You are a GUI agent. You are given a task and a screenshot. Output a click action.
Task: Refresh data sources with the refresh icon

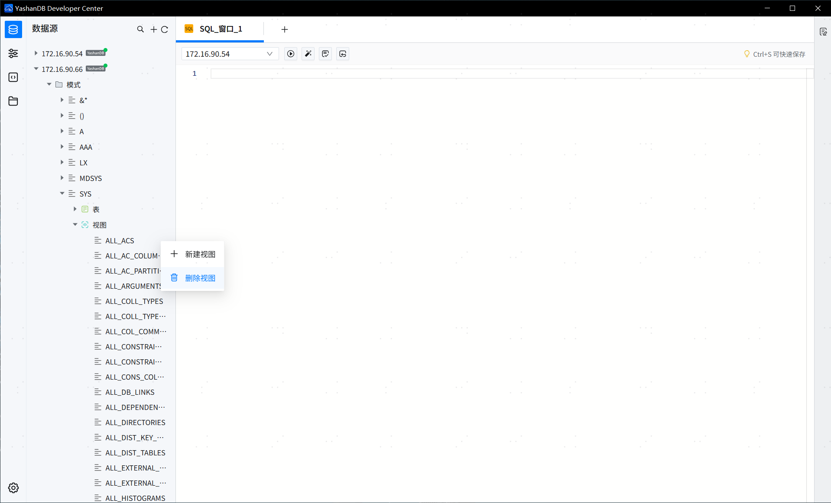[x=165, y=29]
